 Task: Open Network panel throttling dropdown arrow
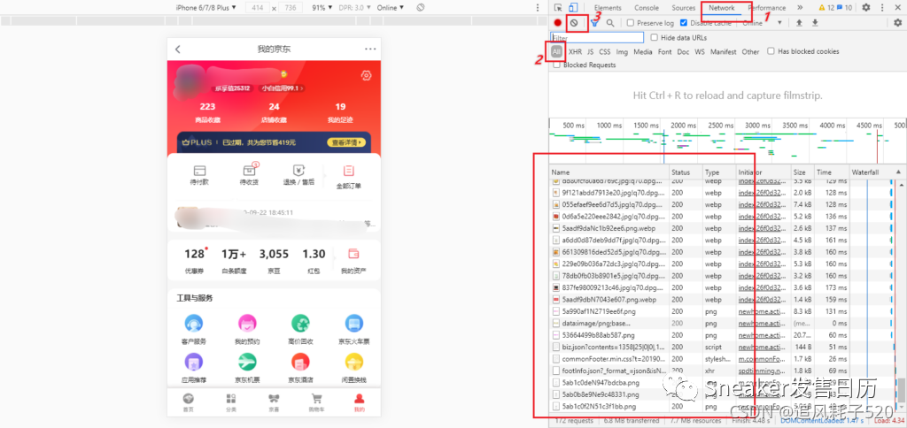(x=779, y=23)
